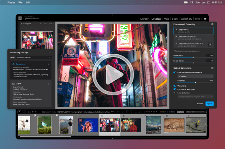Open Spotlight search in the menu bar

(x=192, y=2)
